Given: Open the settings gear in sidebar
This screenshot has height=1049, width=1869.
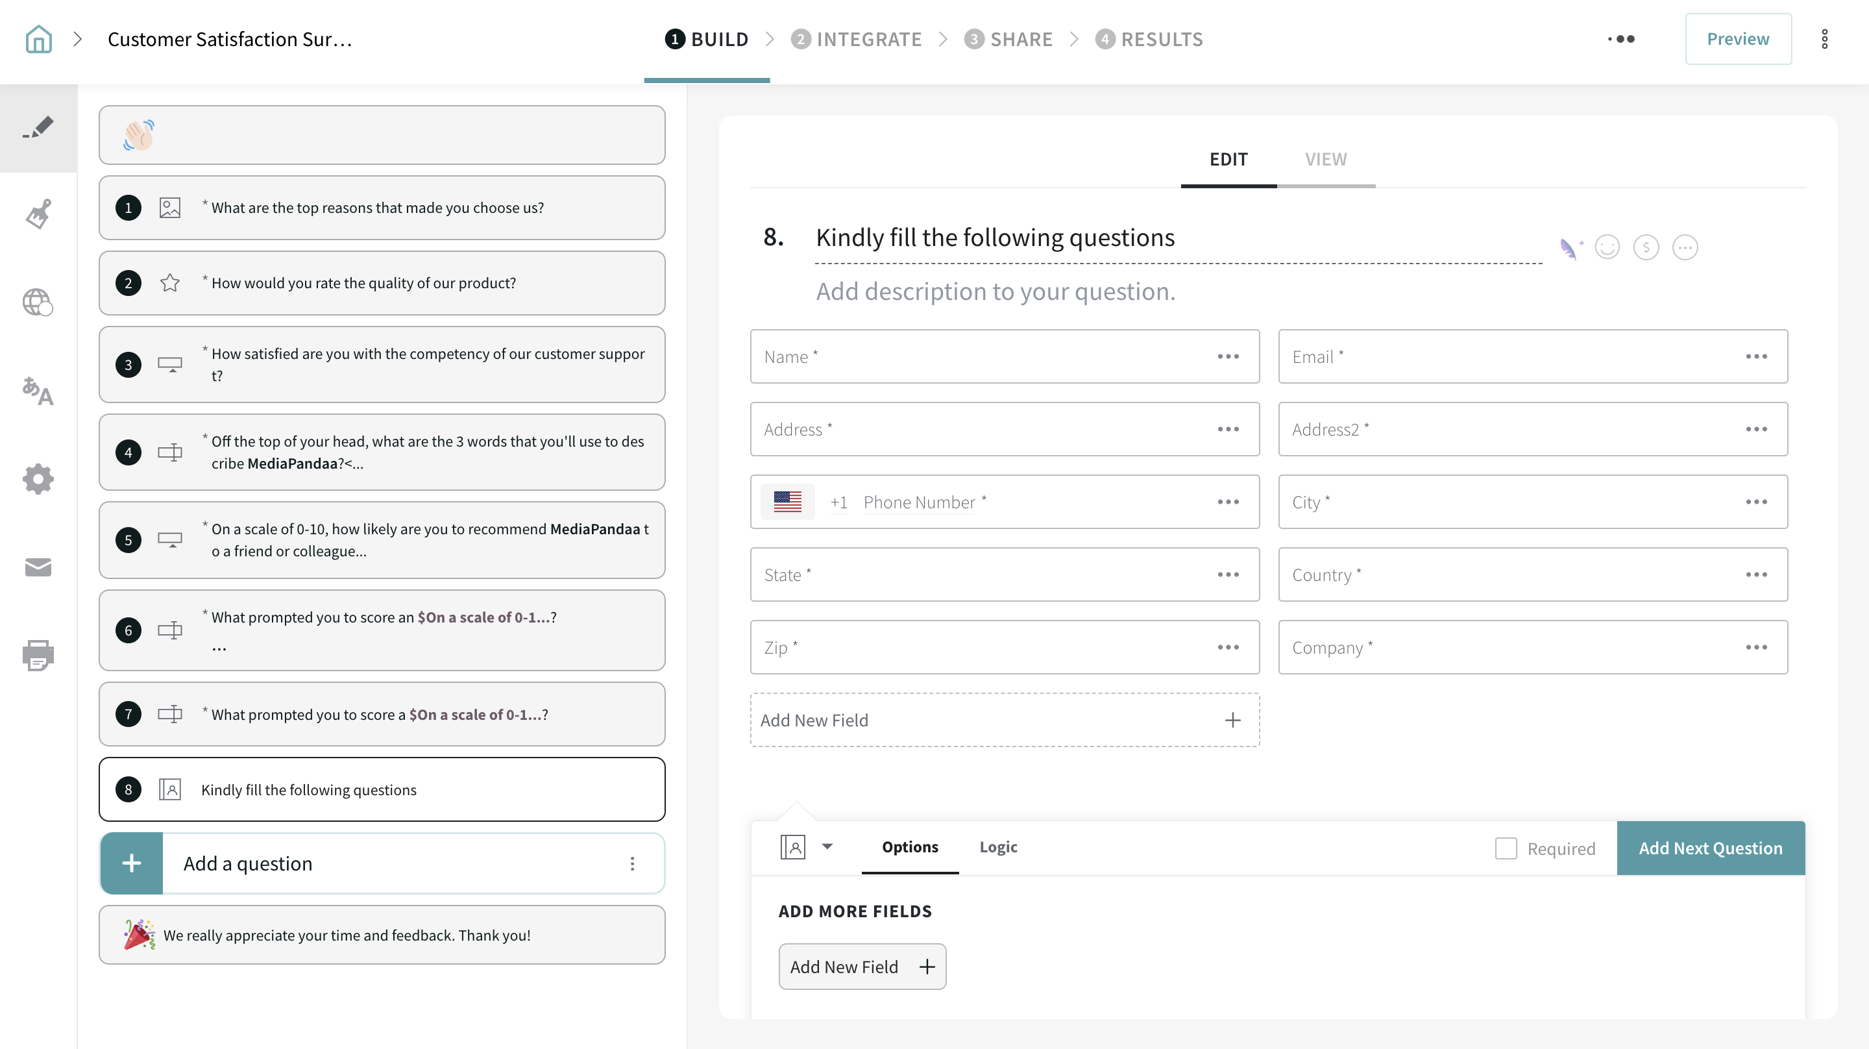Looking at the screenshot, I should tap(38, 479).
